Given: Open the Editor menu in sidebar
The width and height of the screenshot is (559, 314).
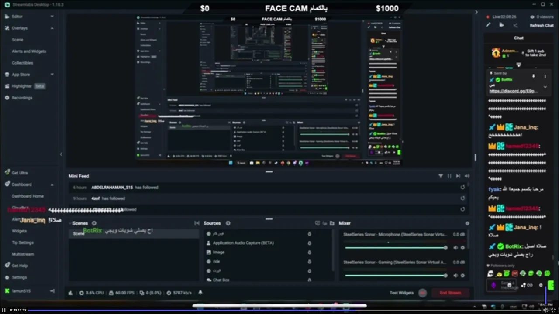Looking at the screenshot, I should click(x=17, y=16).
